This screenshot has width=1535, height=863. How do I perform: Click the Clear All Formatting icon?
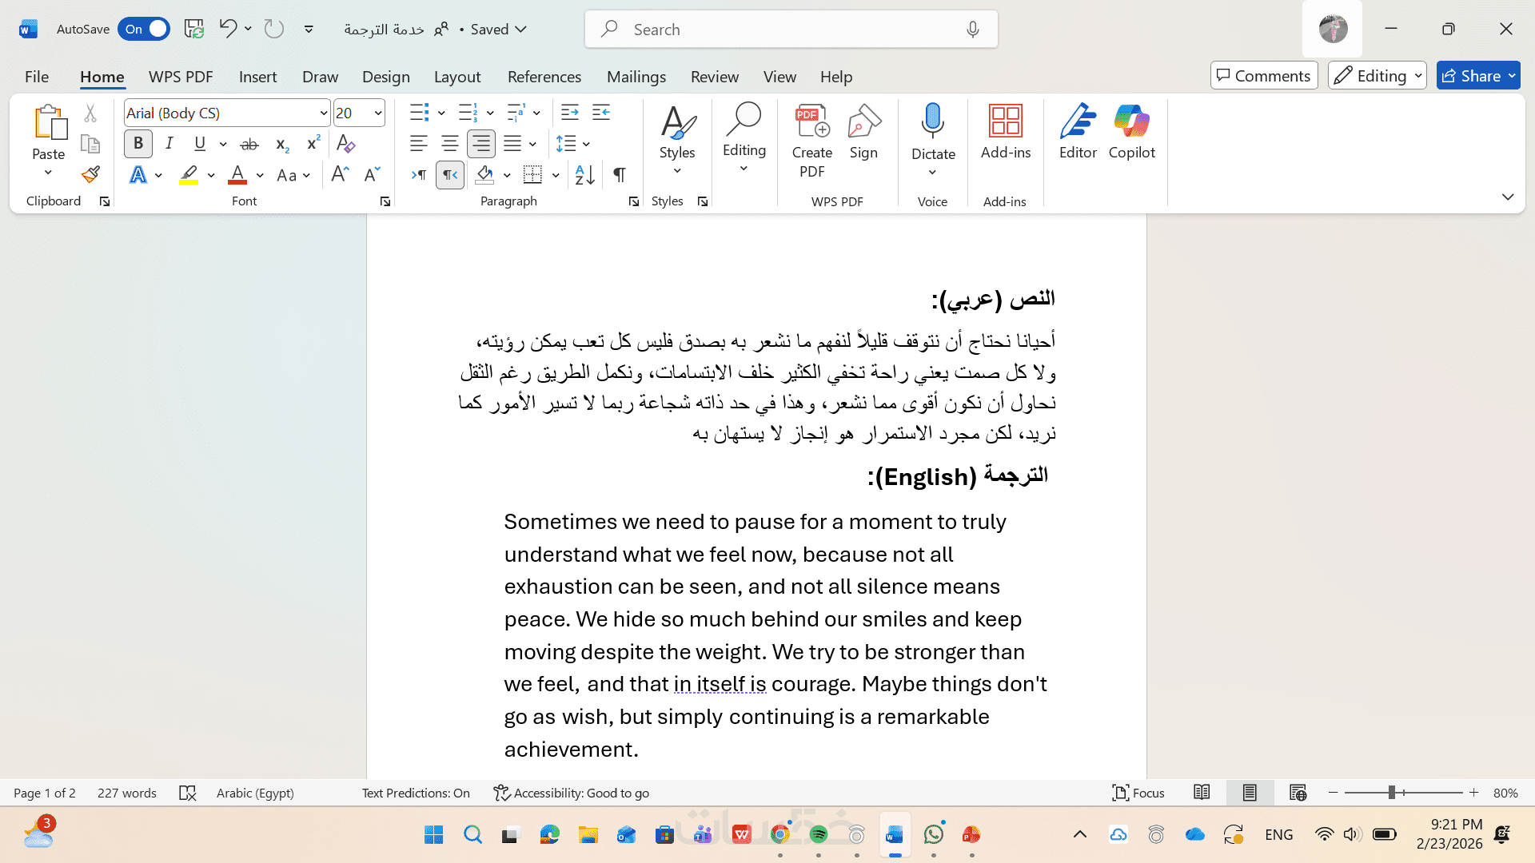coord(345,144)
